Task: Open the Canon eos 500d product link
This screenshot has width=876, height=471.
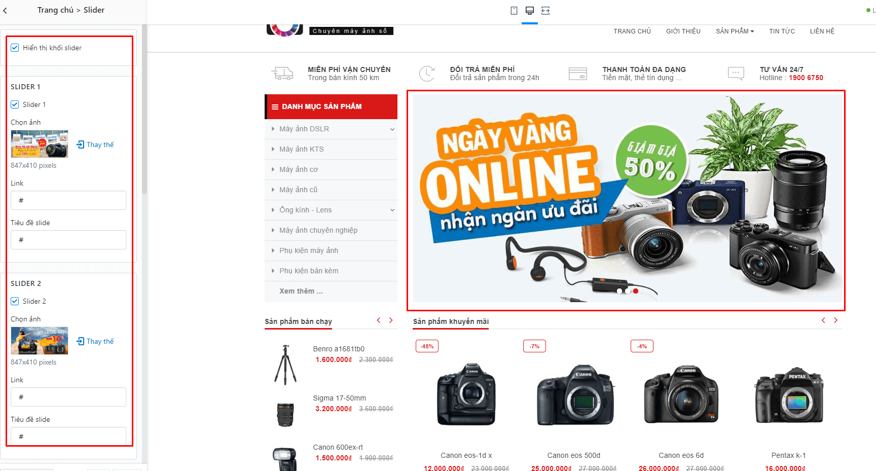Action: click(x=574, y=455)
